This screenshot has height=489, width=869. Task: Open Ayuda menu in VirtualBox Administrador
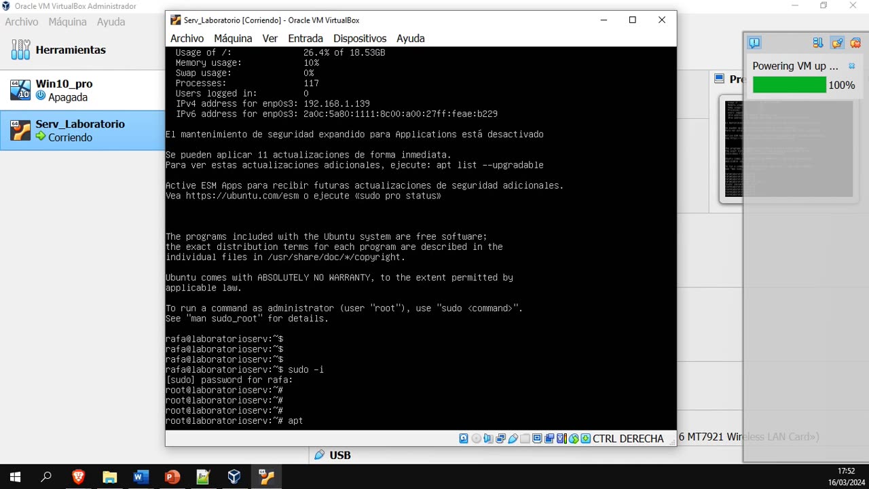(x=111, y=22)
